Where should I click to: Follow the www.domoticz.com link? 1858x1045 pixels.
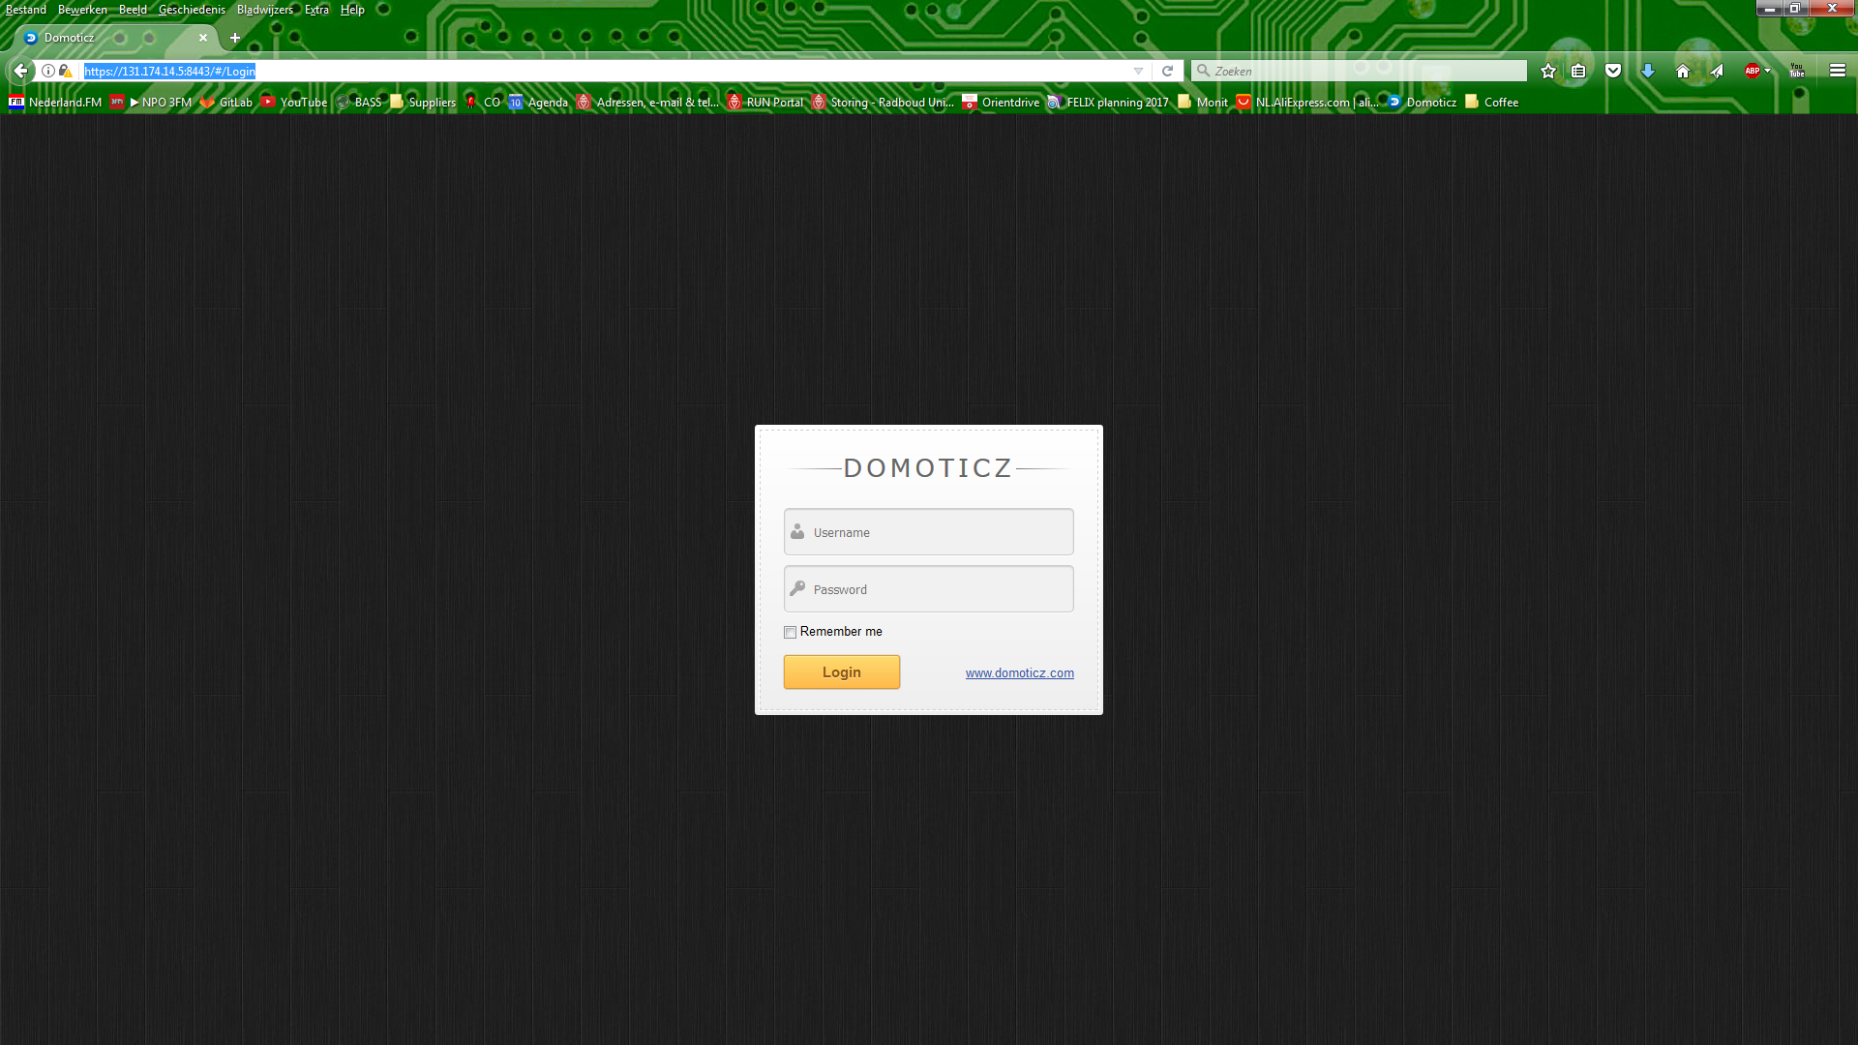[1019, 672]
